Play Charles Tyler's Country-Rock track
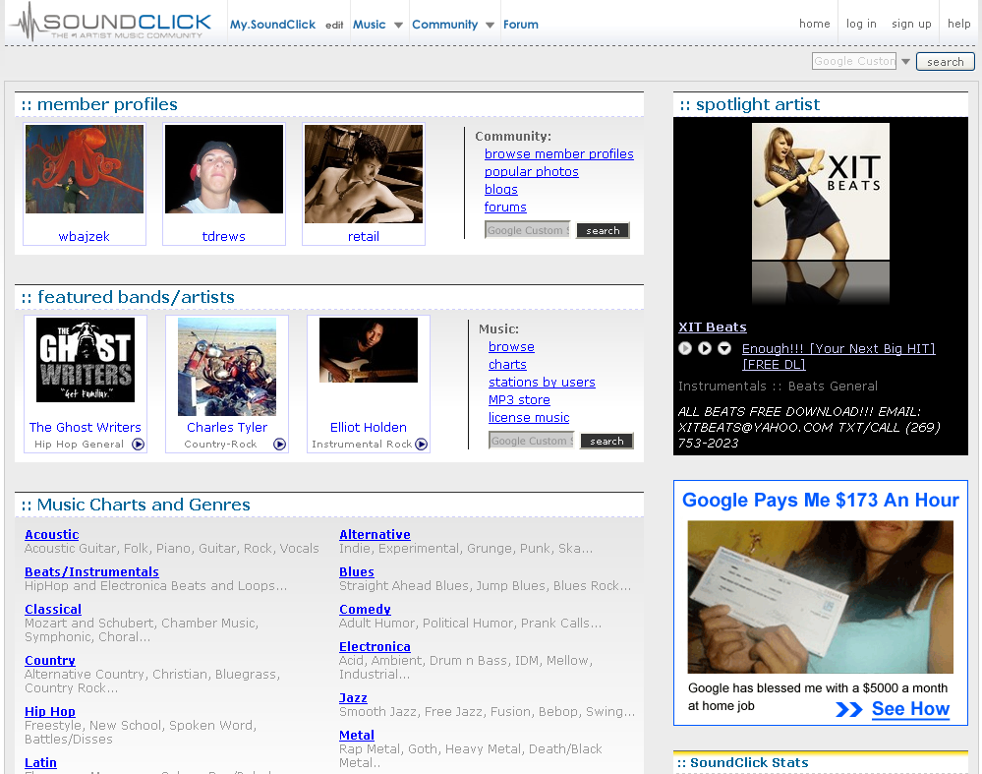The height and width of the screenshot is (774, 982). [x=280, y=445]
